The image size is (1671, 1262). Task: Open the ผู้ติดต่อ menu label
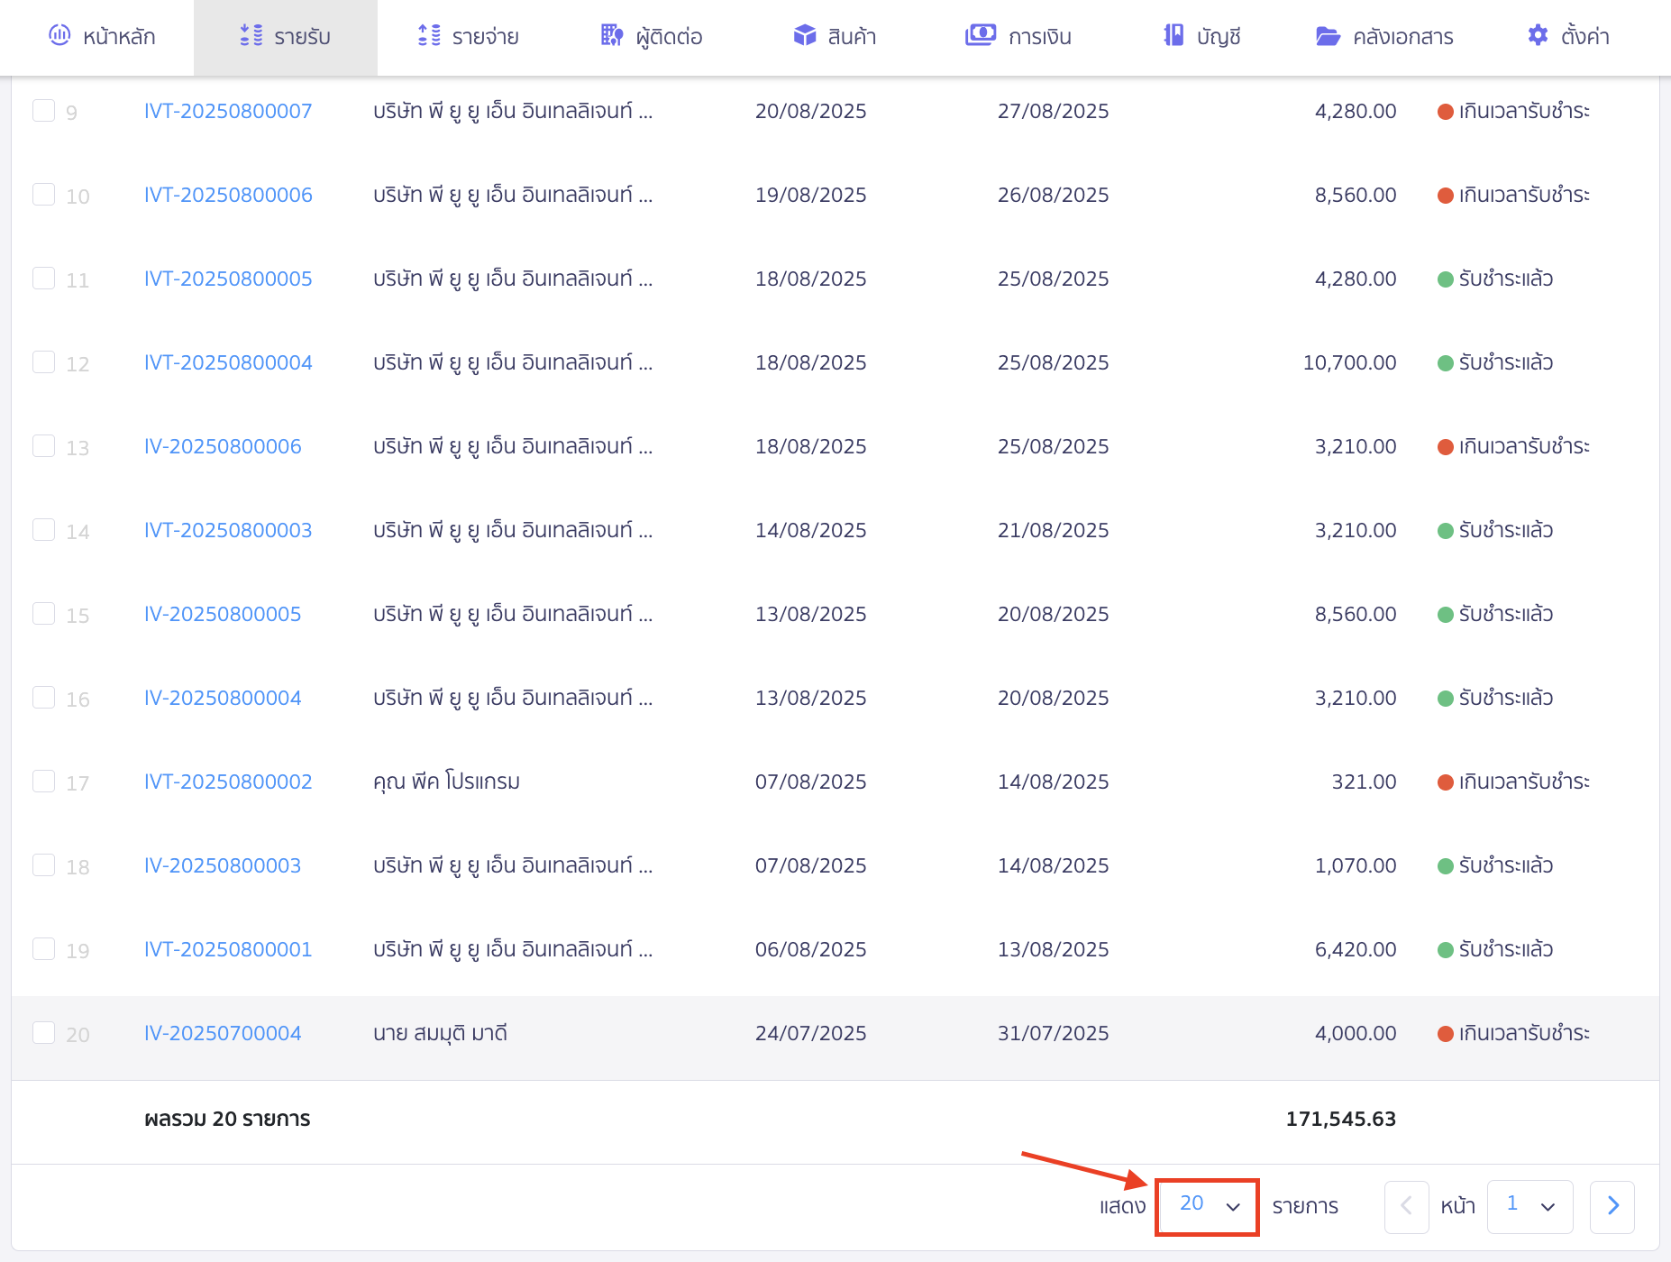pos(669,37)
